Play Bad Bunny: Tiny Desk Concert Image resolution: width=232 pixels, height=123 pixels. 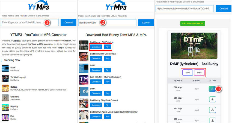[108, 105]
